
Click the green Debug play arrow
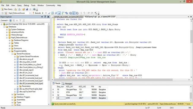pyautogui.click(x=43, y=13)
